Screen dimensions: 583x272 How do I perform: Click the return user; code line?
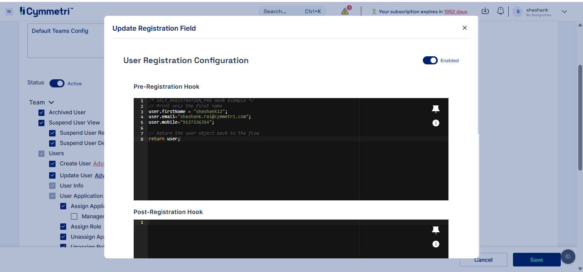click(x=164, y=139)
